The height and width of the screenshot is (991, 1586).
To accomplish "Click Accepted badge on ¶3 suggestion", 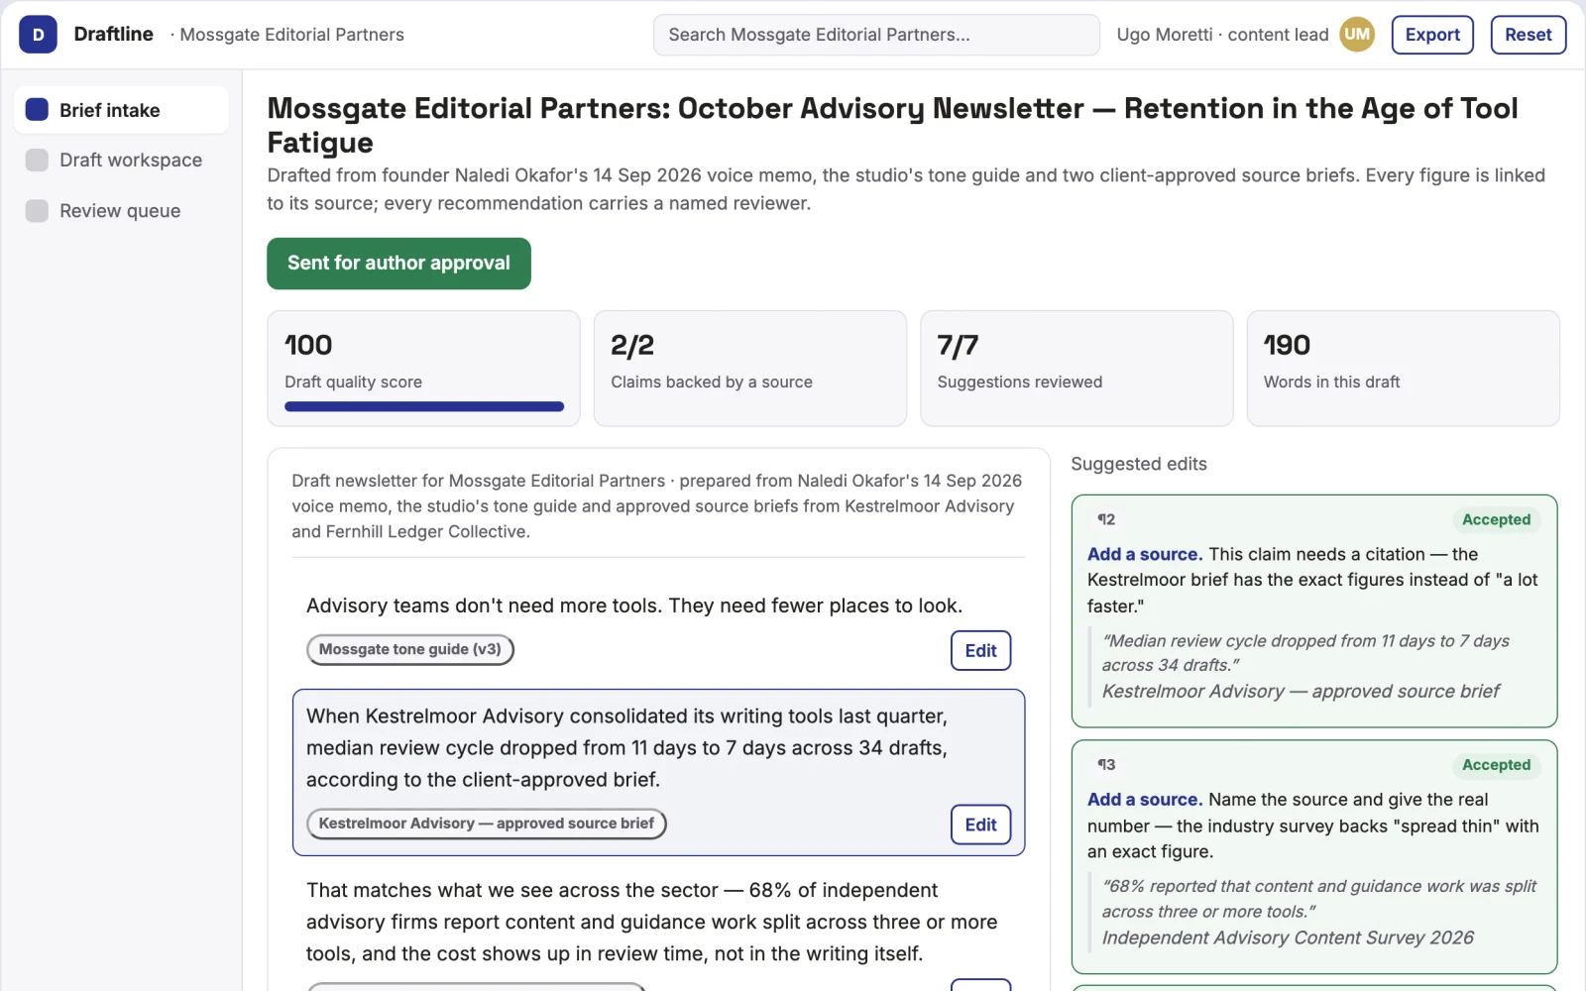I will coord(1496,765).
